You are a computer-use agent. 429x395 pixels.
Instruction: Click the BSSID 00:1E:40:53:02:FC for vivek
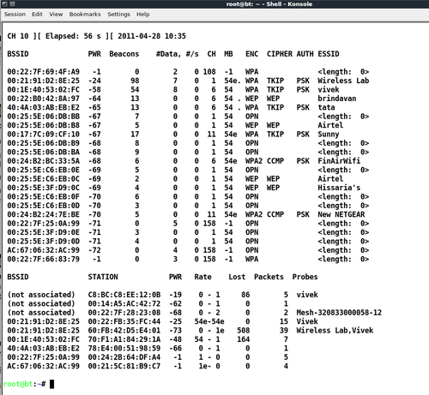click(43, 90)
